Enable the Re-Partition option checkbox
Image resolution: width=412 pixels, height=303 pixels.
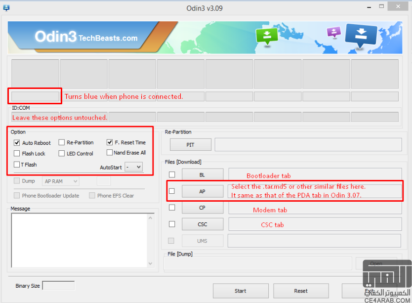pos(61,142)
